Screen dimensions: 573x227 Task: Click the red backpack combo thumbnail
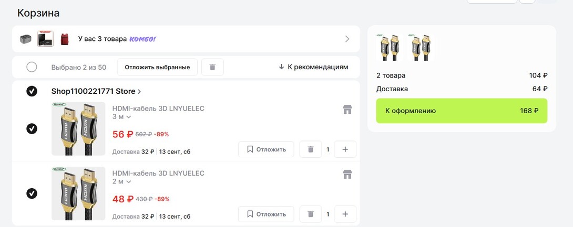tap(65, 39)
